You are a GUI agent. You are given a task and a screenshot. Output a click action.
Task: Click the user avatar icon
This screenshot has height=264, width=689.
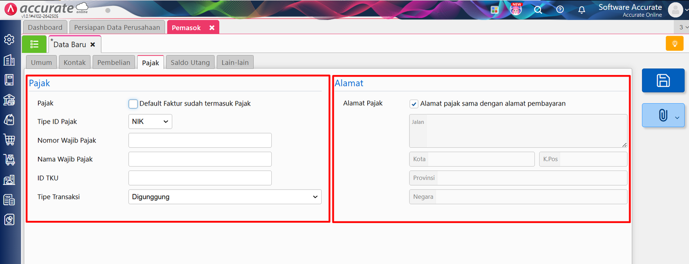675,9
